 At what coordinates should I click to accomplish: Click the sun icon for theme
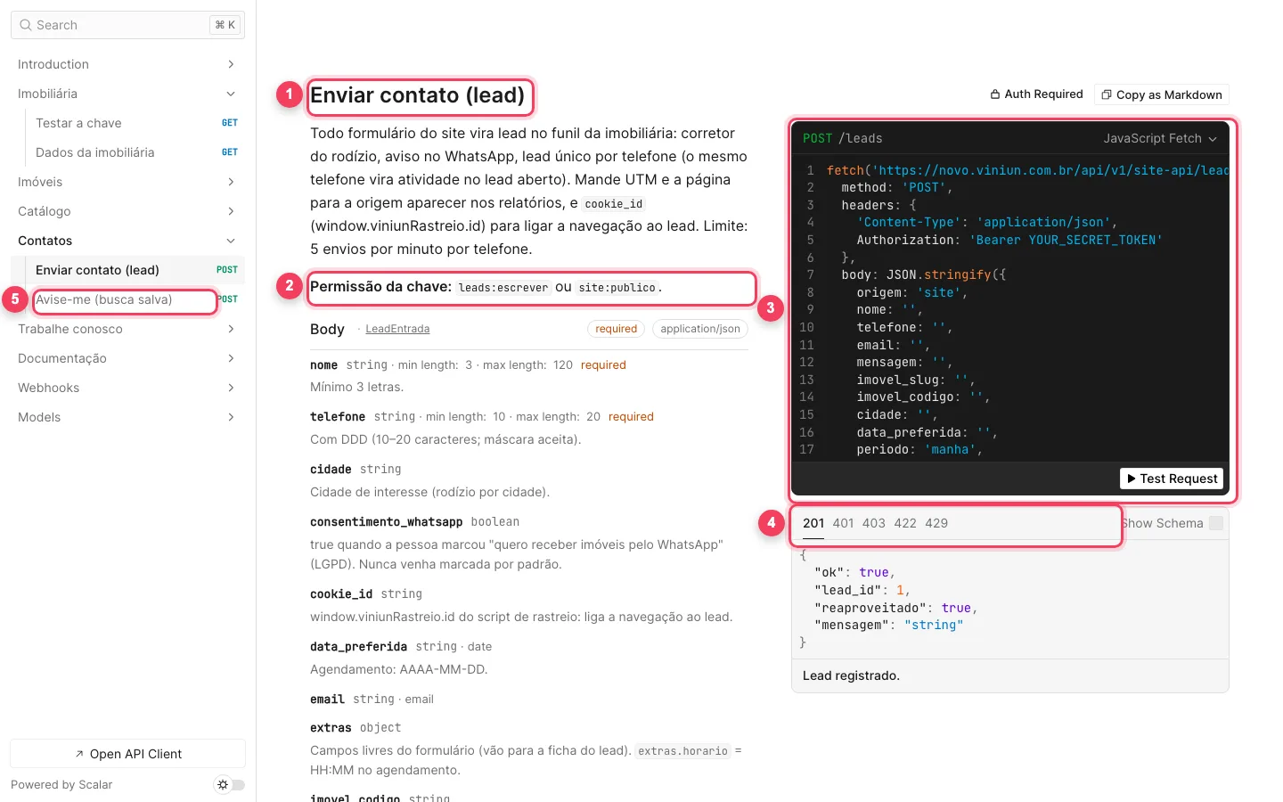point(223,785)
